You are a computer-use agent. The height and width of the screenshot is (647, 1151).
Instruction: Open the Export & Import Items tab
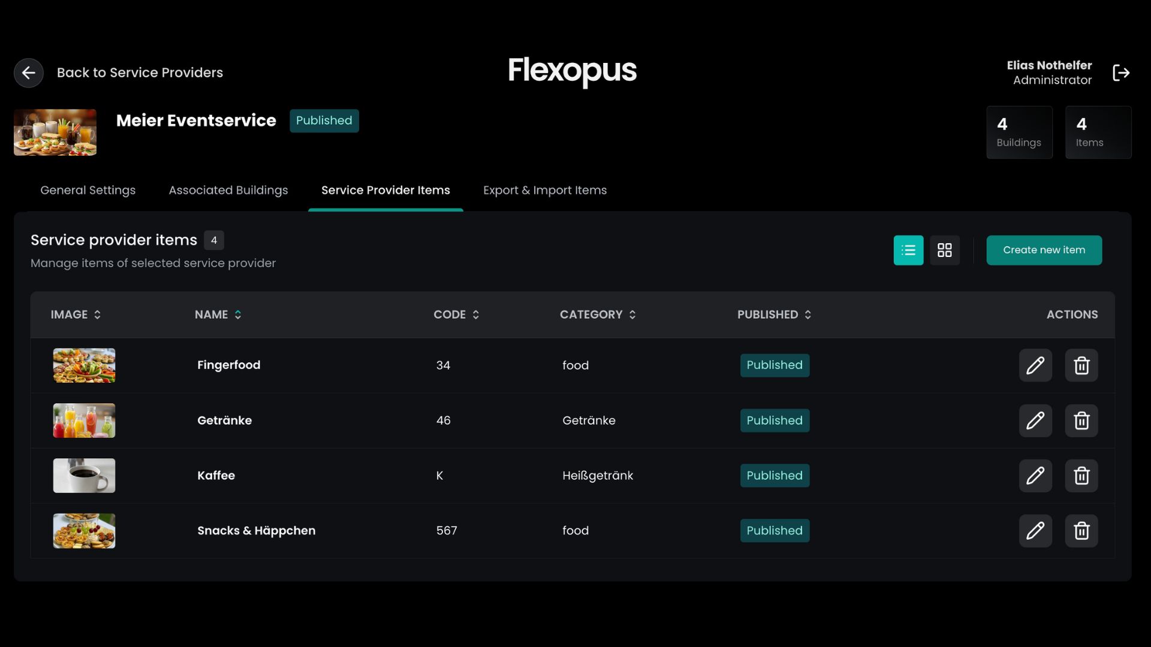[545, 191]
